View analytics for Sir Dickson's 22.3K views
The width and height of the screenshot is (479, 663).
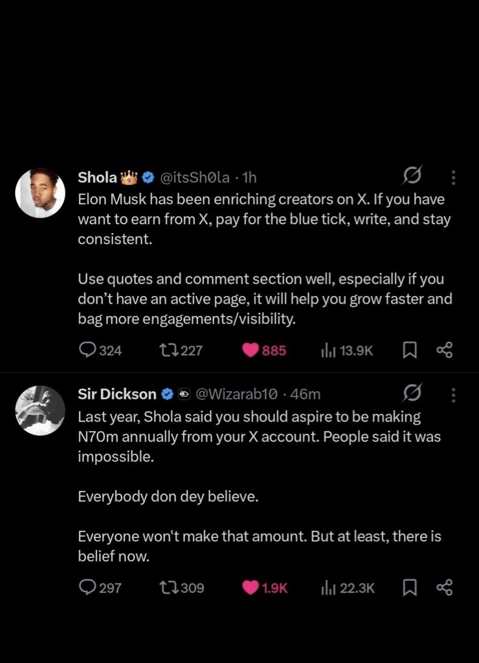(329, 587)
